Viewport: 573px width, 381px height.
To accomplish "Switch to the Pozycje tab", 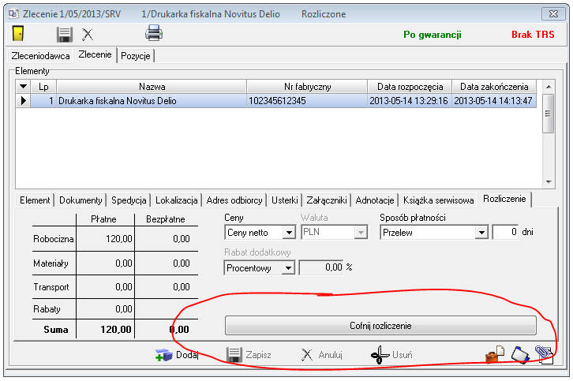I will tap(136, 56).
